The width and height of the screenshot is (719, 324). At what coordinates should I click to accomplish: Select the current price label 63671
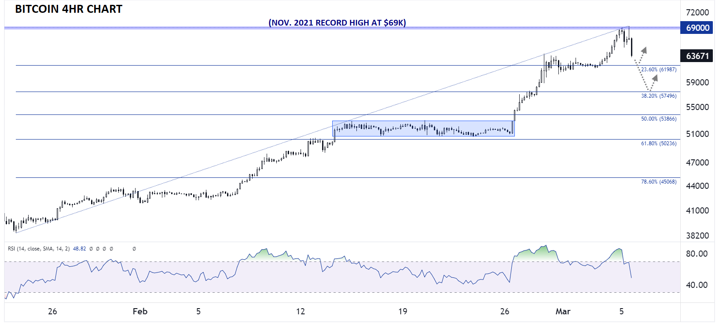click(x=697, y=56)
